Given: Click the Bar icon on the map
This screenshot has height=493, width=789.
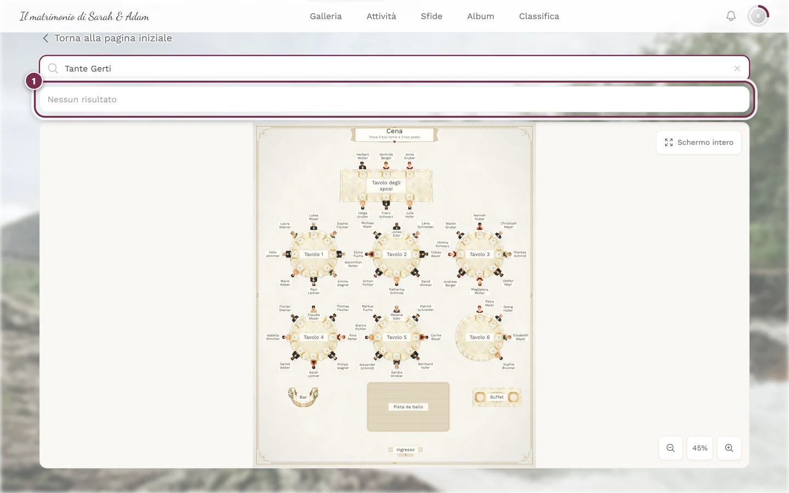Looking at the screenshot, I should pos(303,397).
